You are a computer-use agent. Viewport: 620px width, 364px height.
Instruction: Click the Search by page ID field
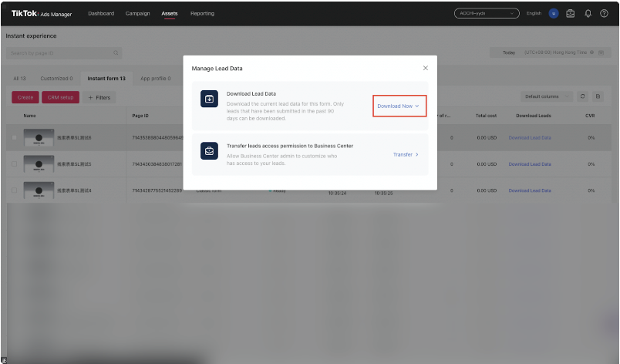click(x=62, y=52)
